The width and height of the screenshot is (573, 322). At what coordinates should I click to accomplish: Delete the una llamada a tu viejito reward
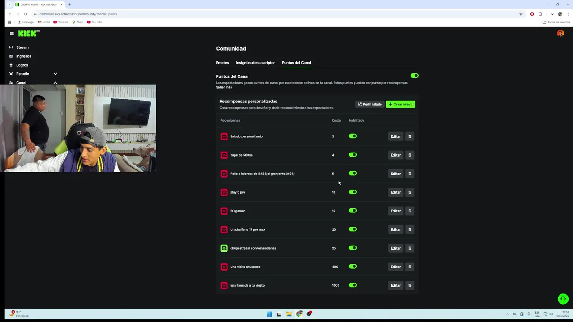click(410, 285)
